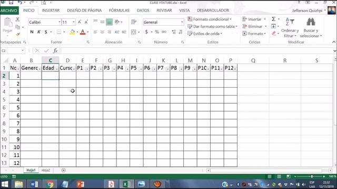Toggle align text left

[95, 32]
